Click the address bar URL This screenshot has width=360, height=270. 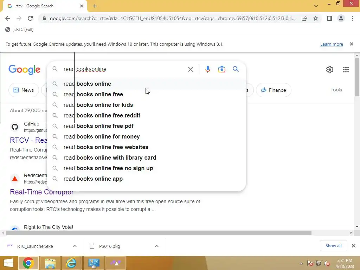pyautogui.click(x=173, y=18)
